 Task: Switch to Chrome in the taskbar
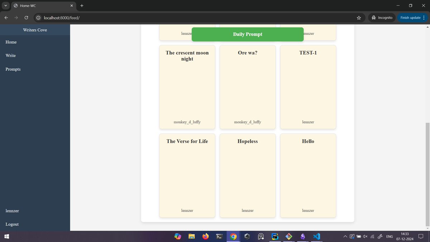[233, 237]
